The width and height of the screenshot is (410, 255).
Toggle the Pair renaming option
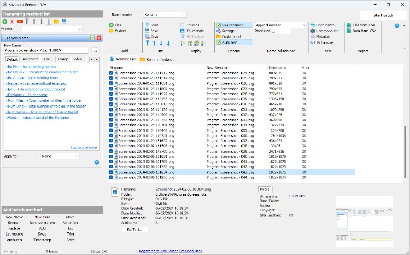[x=232, y=25]
